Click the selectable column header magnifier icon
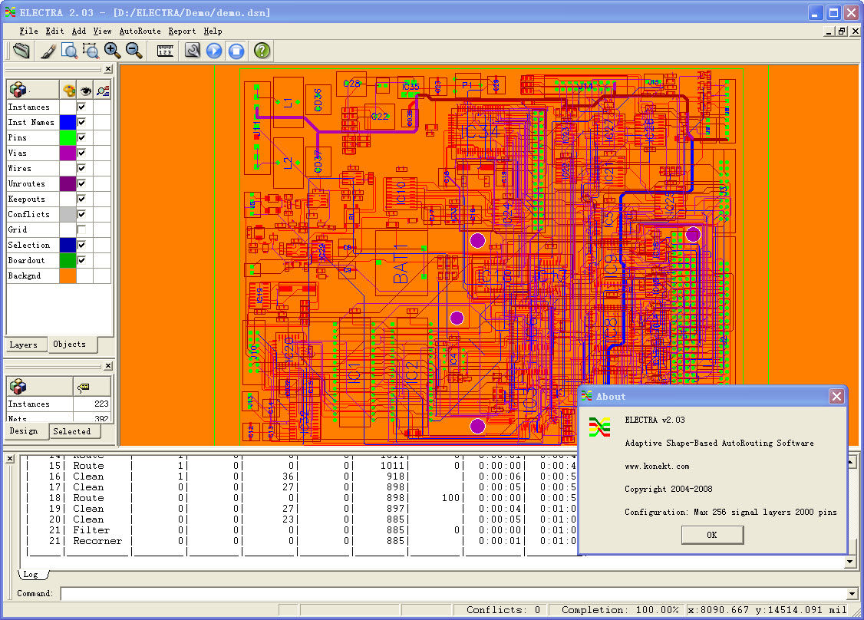This screenshot has height=620, width=864. (x=103, y=90)
